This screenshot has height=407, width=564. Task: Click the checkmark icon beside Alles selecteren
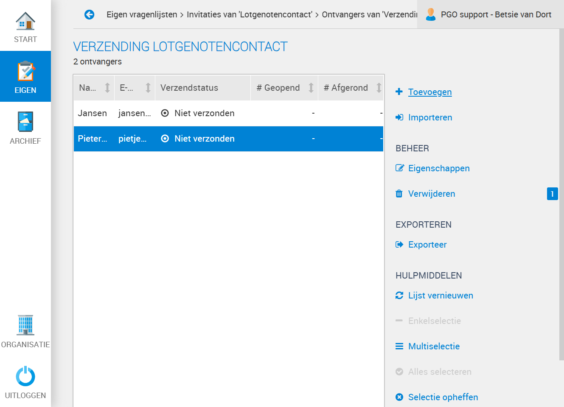pos(399,372)
